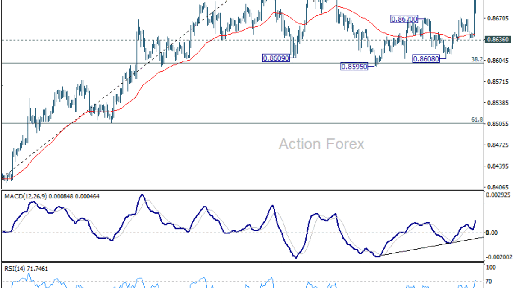Click the 0.86700 price label box

pyautogui.click(x=404, y=19)
